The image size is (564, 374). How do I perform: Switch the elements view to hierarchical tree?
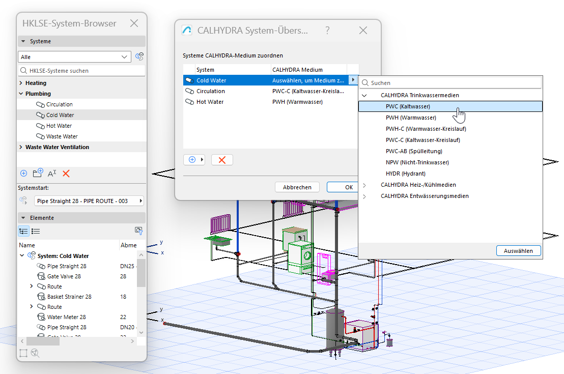[23, 231]
